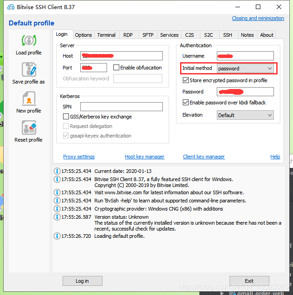The height and width of the screenshot is (295, 293).
Task: Select the S2C tab
Action: [x=209, y=35]
